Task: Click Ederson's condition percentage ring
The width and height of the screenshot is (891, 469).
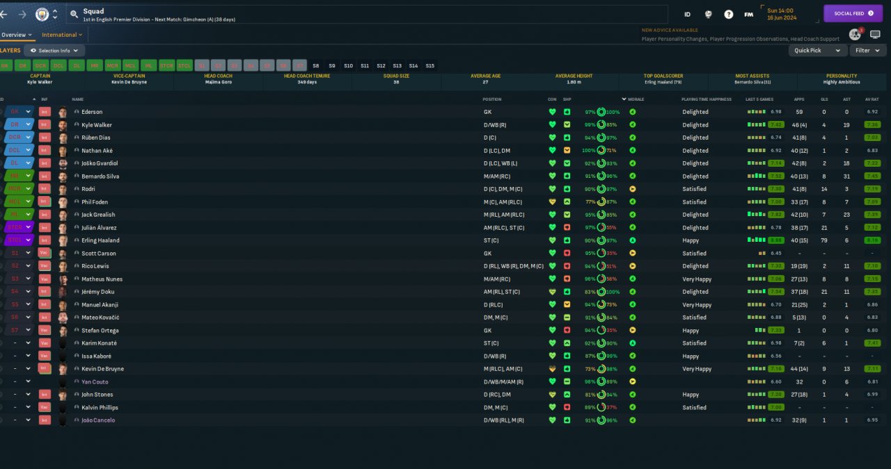Action: coord(601,112)
